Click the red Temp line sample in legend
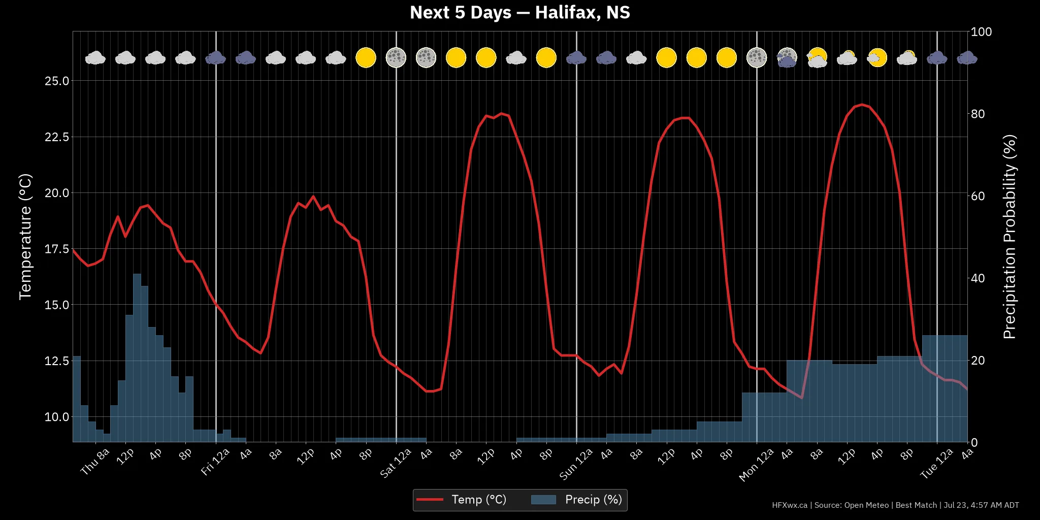The width and height of the screenshot is (1040, 520). (x=430, y=500)
